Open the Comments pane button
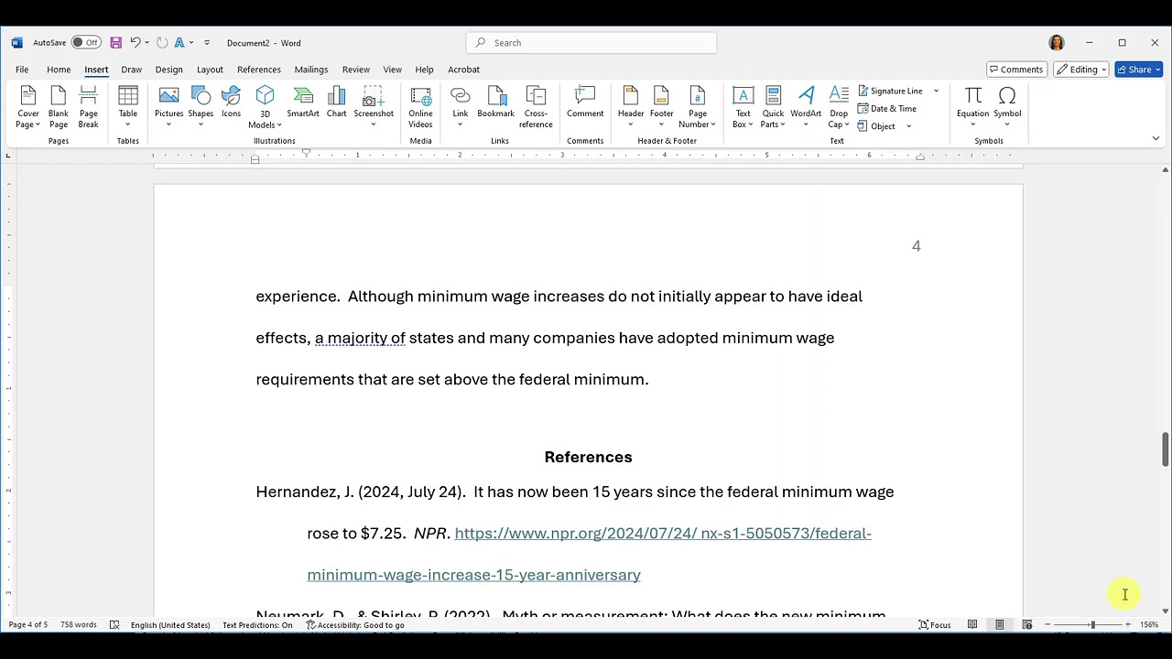Screen dimensions: 1172x659 click(1016, 70)
